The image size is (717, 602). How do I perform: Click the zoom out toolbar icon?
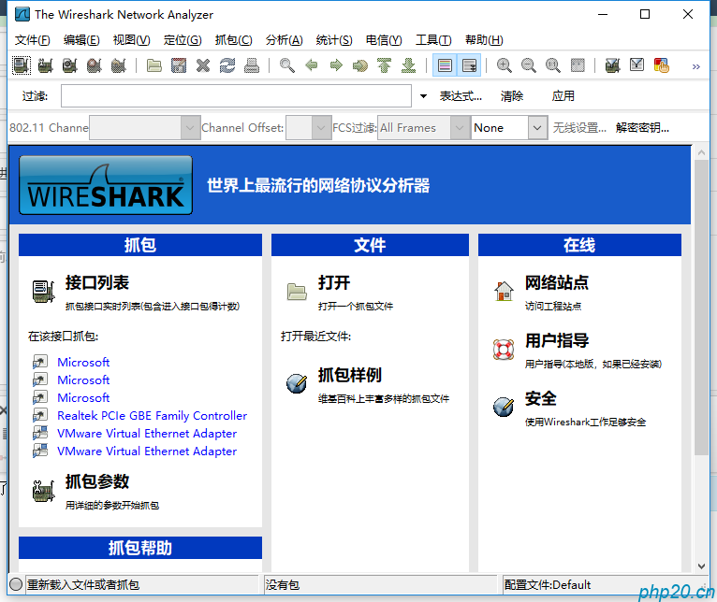(529, 65)
